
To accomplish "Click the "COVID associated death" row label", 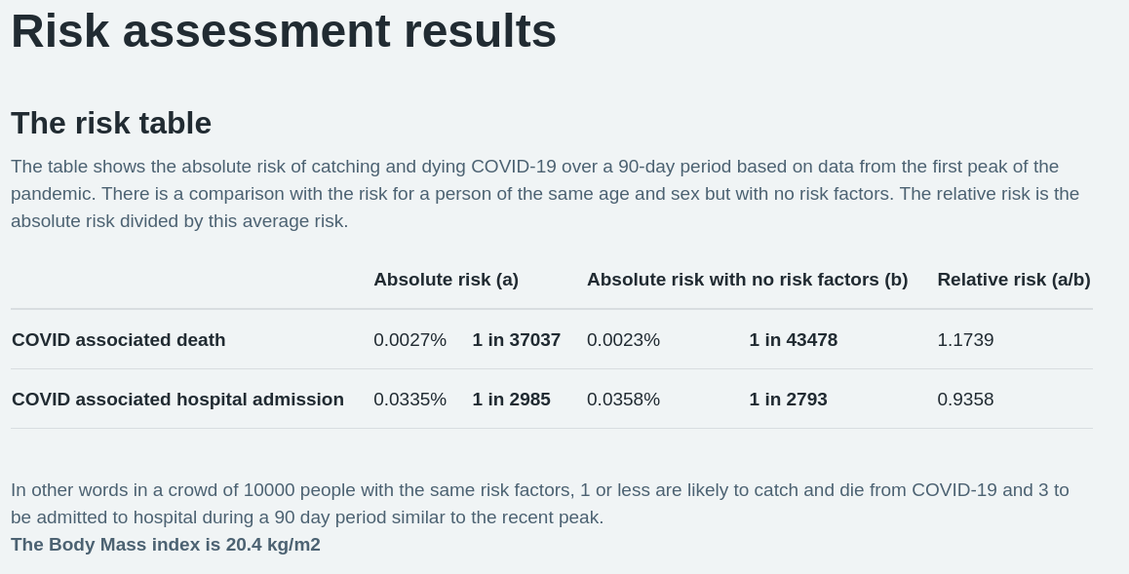I will (119, 340).
